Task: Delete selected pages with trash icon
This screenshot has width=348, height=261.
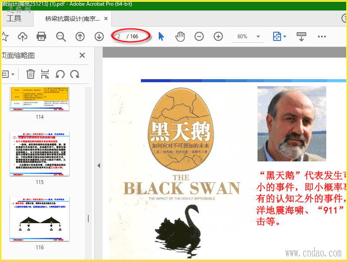Action: tap(30, 74)
